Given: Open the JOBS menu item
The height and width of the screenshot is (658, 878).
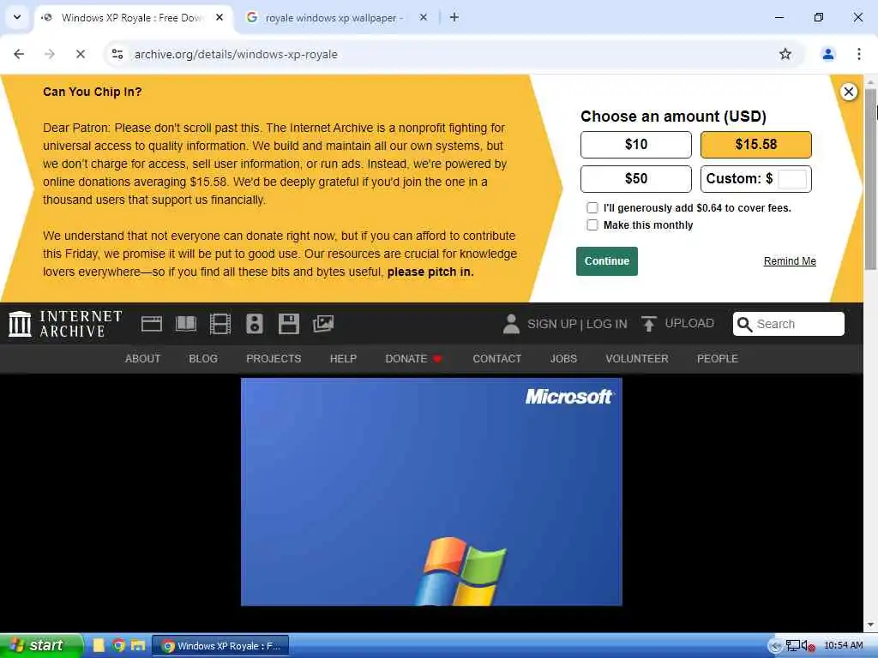Looking at the screenshot, I should point(563,359).
